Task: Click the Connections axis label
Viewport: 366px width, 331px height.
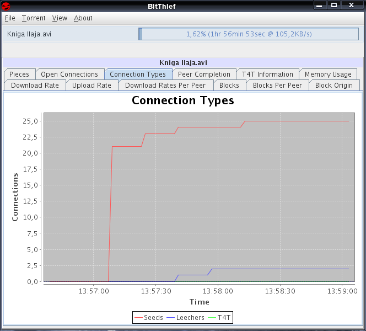Action: click(15, 197)
